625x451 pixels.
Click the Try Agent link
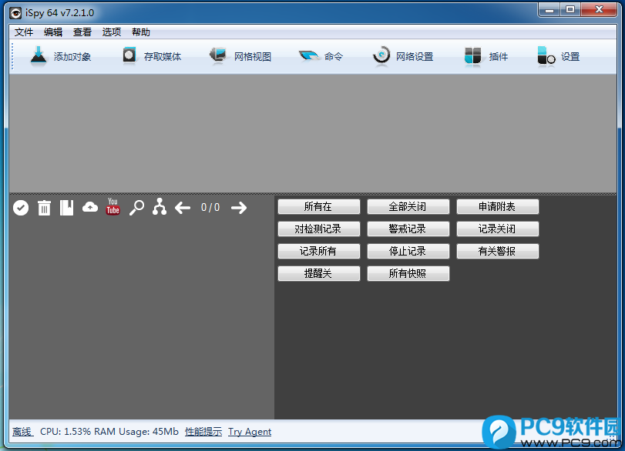(250, 432)
